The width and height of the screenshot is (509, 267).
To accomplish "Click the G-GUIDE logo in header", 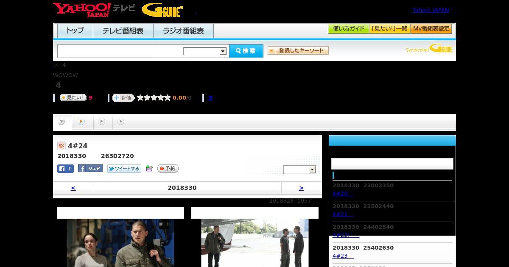I will pyautogui.click(x=162, y=10).
